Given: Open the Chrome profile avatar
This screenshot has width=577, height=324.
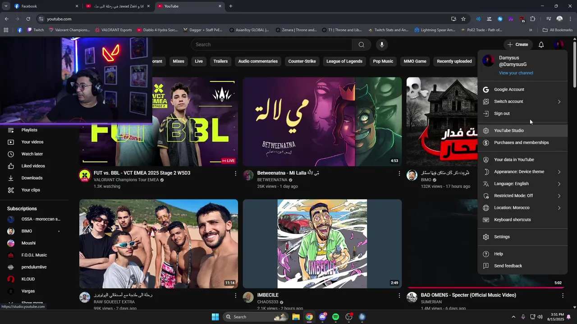Looking at the screenshot, I should pos(559,19).
